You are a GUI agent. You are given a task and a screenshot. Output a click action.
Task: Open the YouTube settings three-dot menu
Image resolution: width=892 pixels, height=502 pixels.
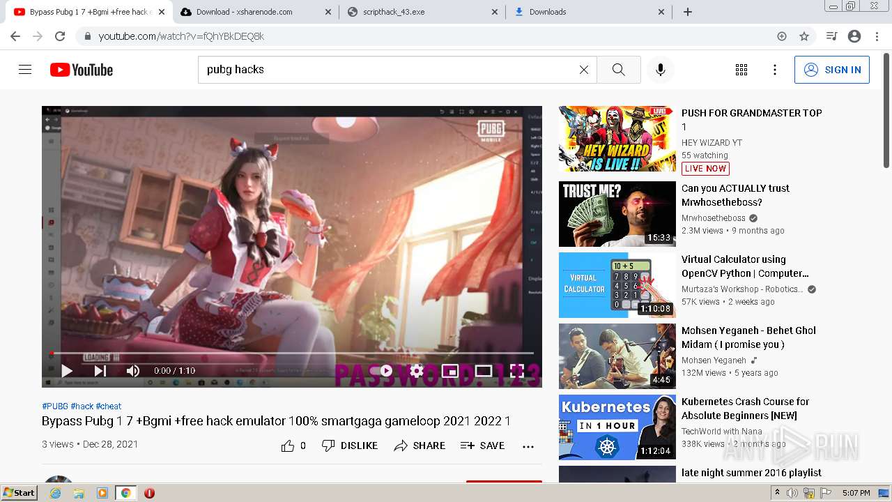click(x=775, y=70)
